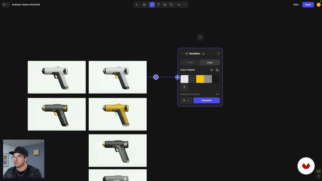Select top-left white drill with gray handle

pos(57,77)
